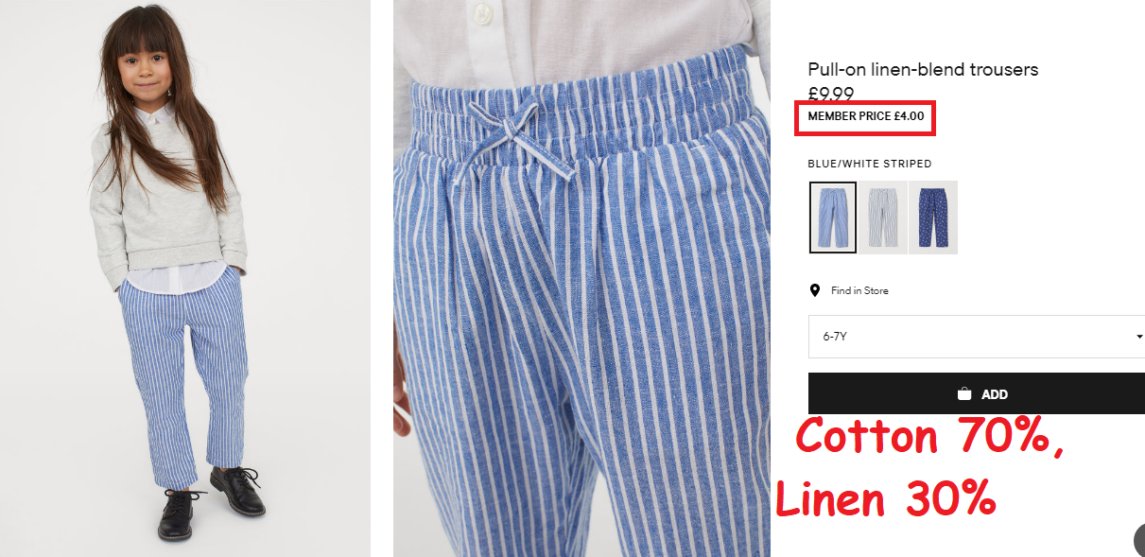The image size is (1145, 557).
Task: Click the red Cotton 70% annotation
Action: tap(929, 439)
